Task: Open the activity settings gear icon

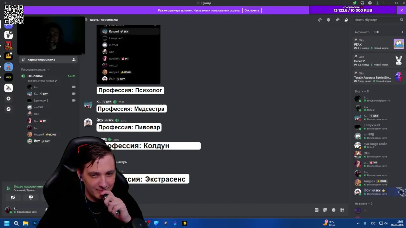Action: [x=377, y=32]
